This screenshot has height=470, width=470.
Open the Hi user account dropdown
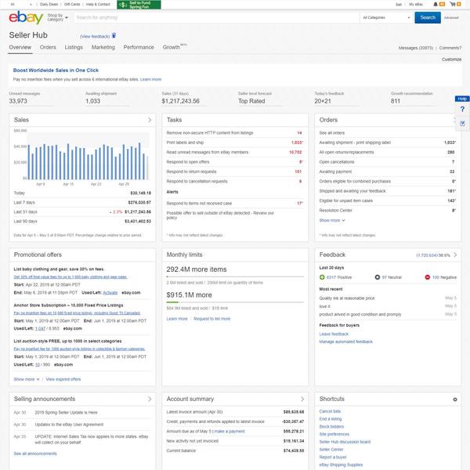[21, 5]
